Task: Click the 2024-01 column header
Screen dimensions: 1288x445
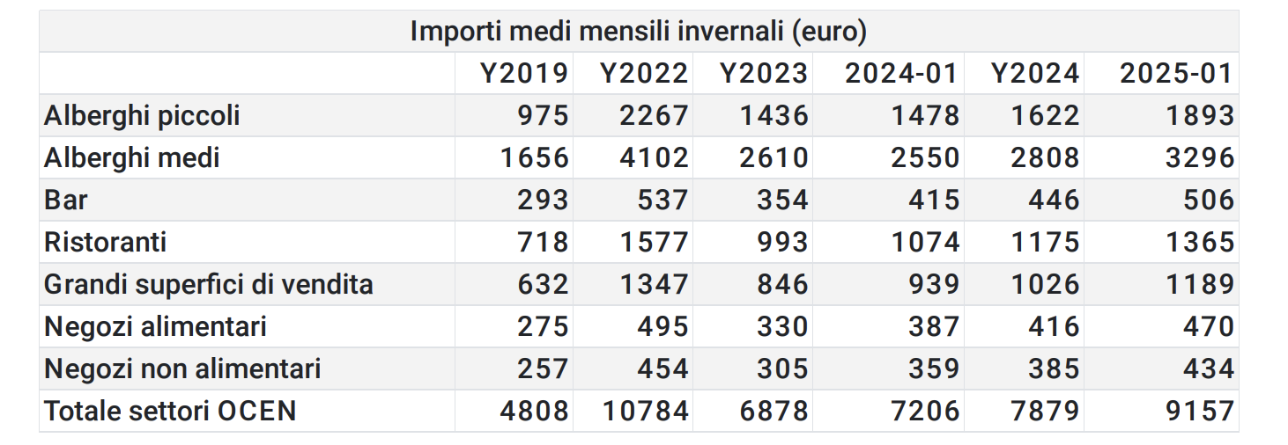Action: [901, 73]
